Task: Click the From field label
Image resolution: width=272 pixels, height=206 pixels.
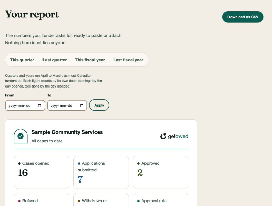Action: pos(10,95)
